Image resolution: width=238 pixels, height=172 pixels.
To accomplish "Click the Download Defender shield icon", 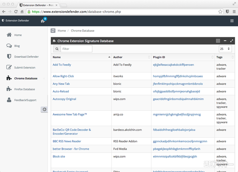I will tap(9, 57).
